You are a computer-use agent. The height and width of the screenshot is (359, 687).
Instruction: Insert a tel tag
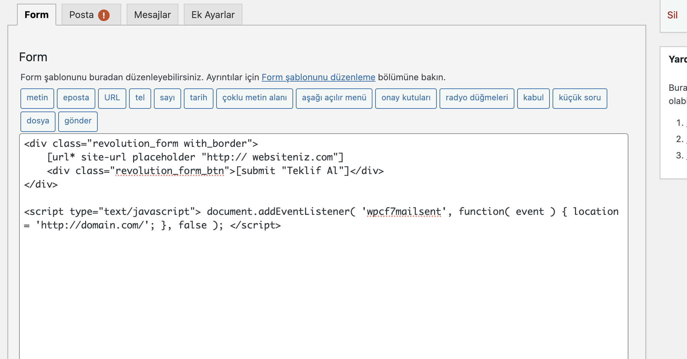[x=140, y=98]
